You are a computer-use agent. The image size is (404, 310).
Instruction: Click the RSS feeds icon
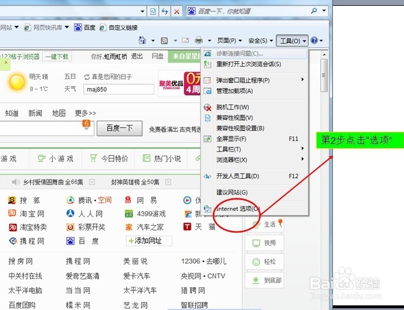pos(164,40)
